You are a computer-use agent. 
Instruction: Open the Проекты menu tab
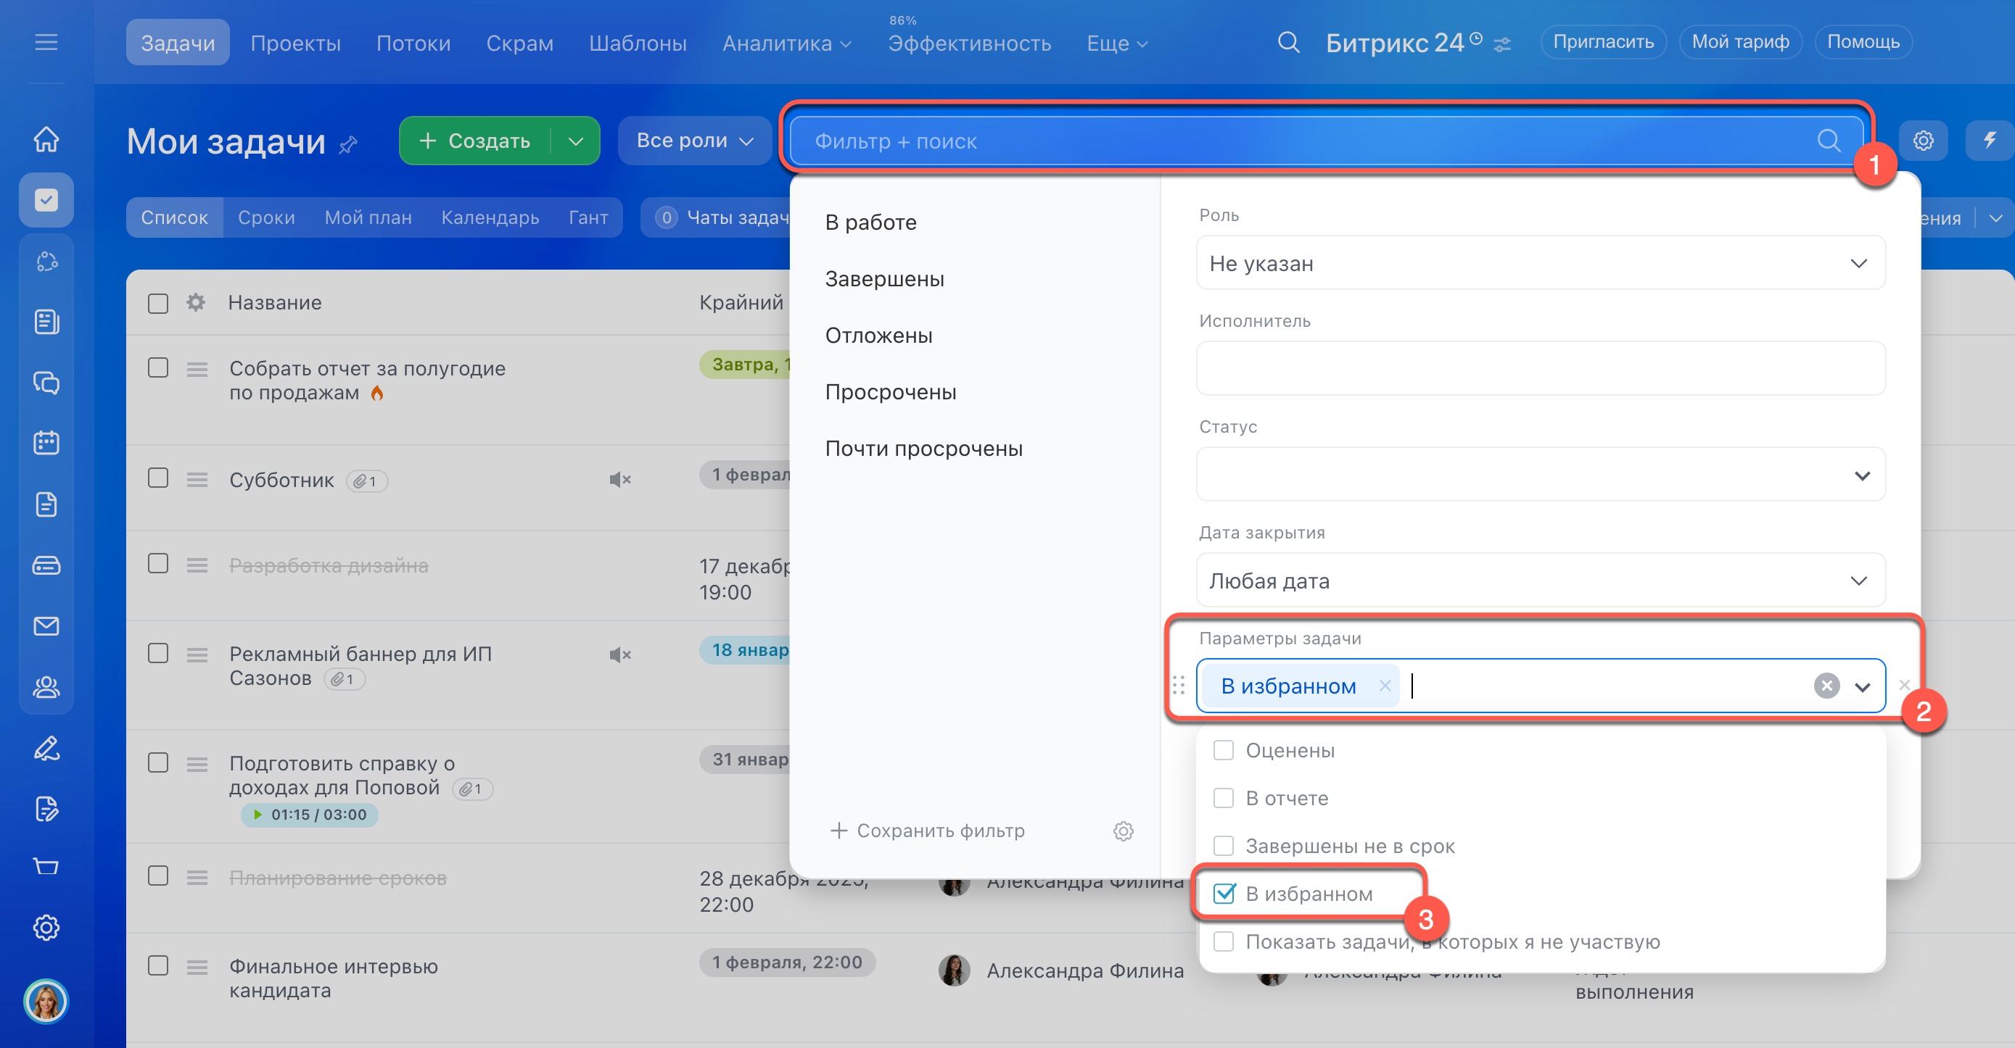coord(295,43)
